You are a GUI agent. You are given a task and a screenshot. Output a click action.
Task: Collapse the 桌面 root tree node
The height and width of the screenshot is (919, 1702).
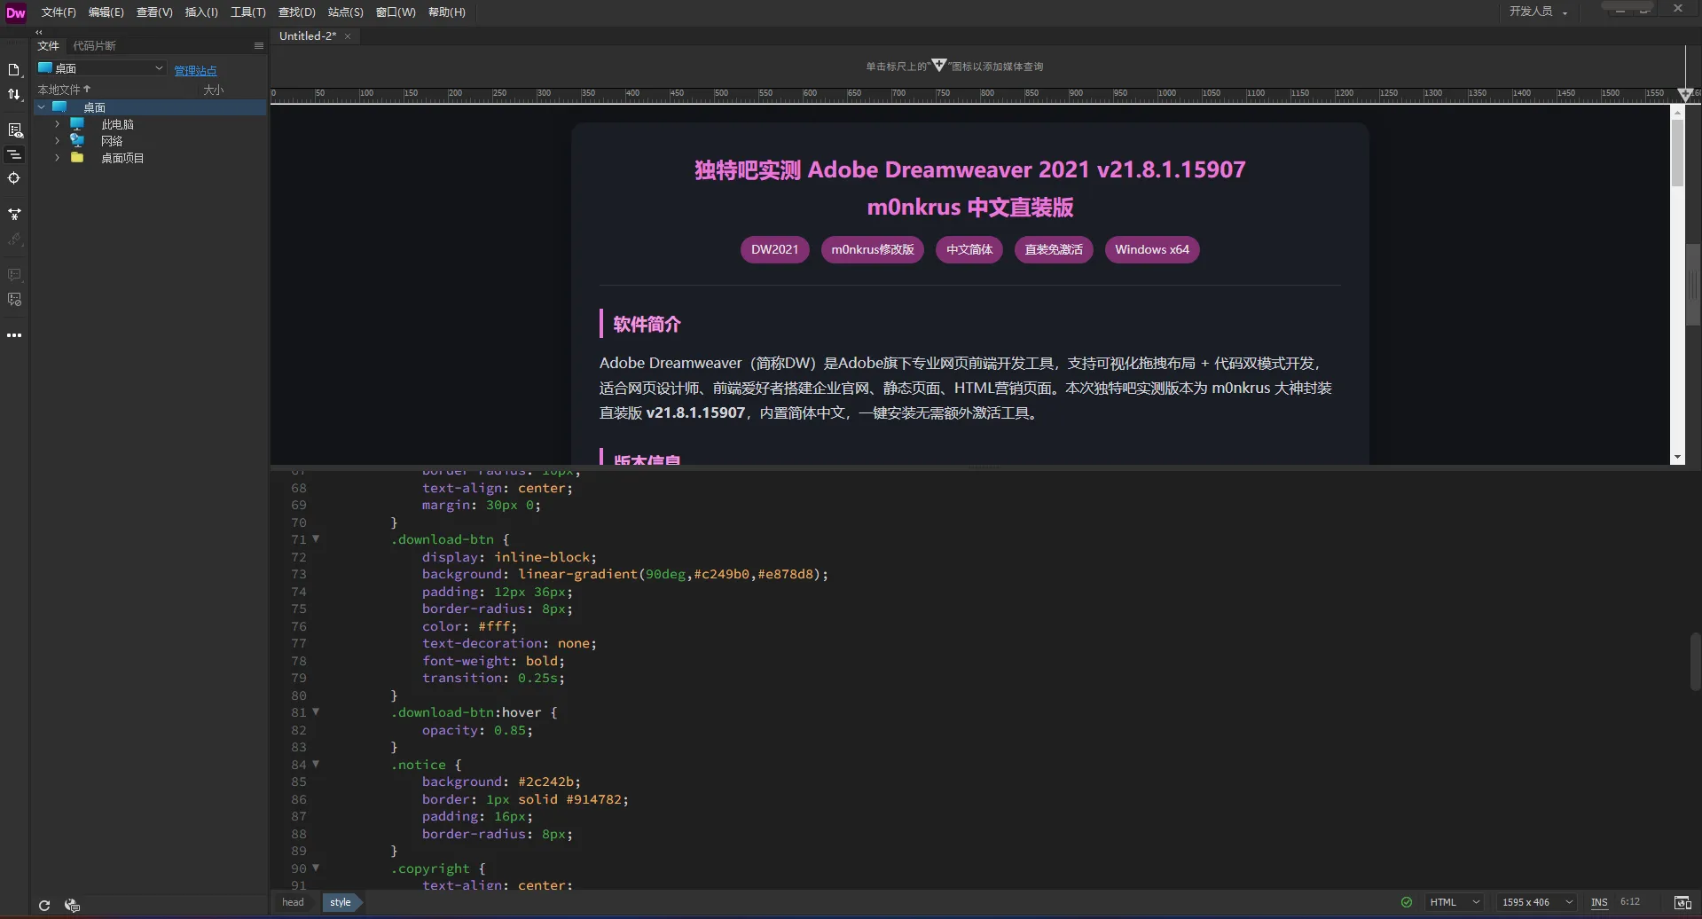coord(42,107)
